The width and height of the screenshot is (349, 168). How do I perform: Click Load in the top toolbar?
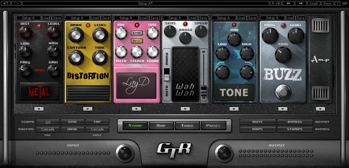point(313,3)
